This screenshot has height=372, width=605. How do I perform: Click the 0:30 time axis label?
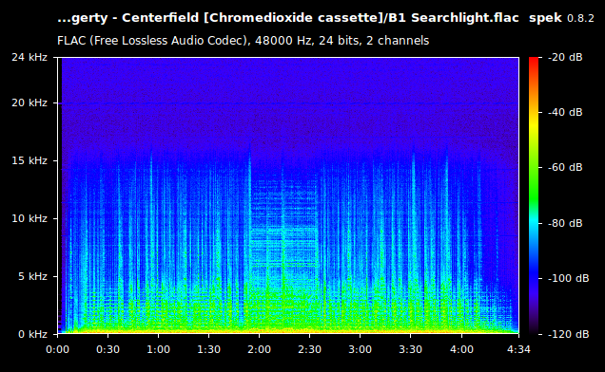pos(108,349)
